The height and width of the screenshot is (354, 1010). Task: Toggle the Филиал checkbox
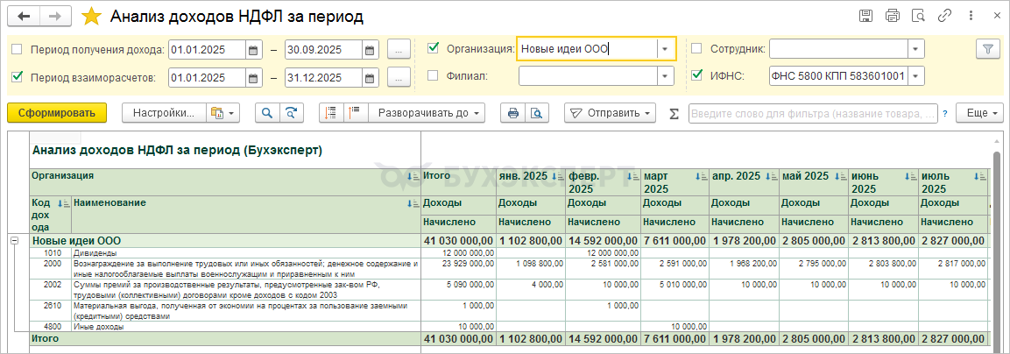433,76
